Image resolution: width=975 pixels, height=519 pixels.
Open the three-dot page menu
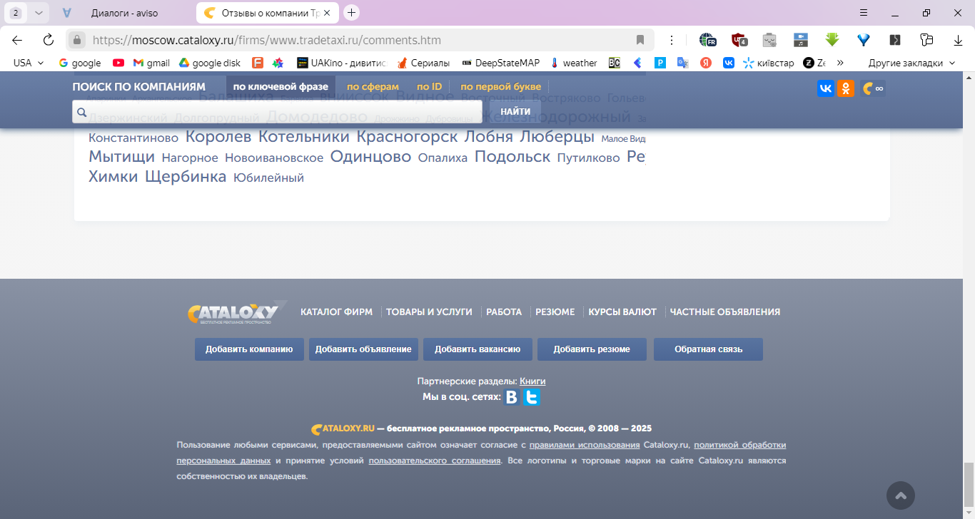coord(672,40)
